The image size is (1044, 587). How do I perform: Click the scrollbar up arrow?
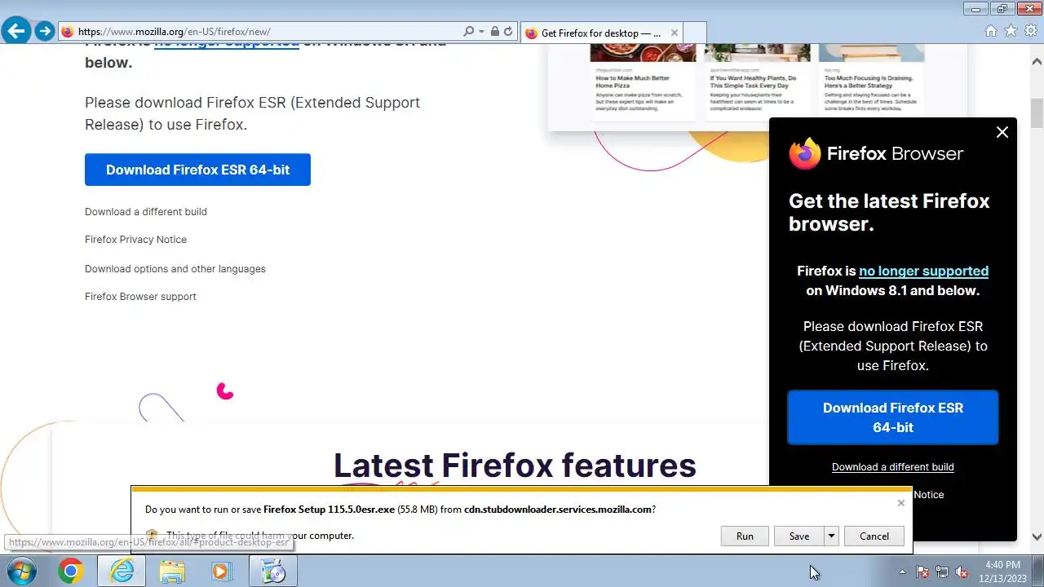tap(1037, 61)
